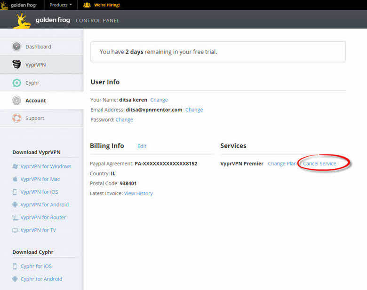The width and height of the screenshot is (367, 290).
Task: Download Cyphr for Android
Action: [x=41, y=279]
